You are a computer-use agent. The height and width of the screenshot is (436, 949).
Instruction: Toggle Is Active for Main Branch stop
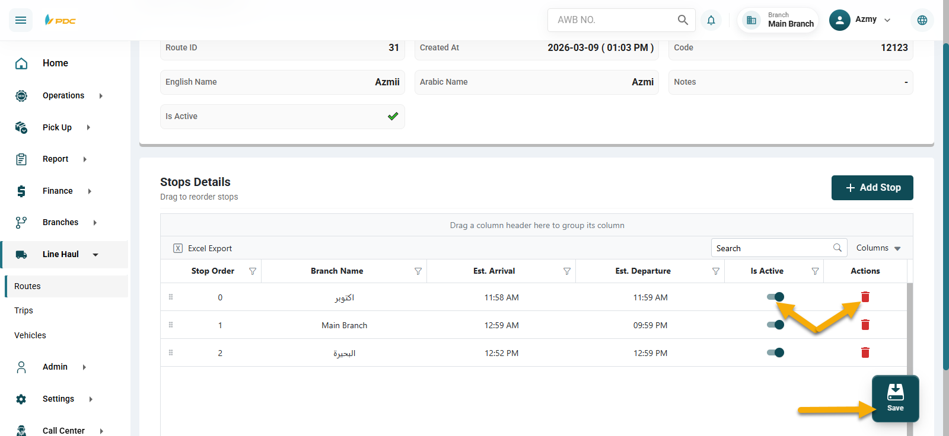pos(775,325)
